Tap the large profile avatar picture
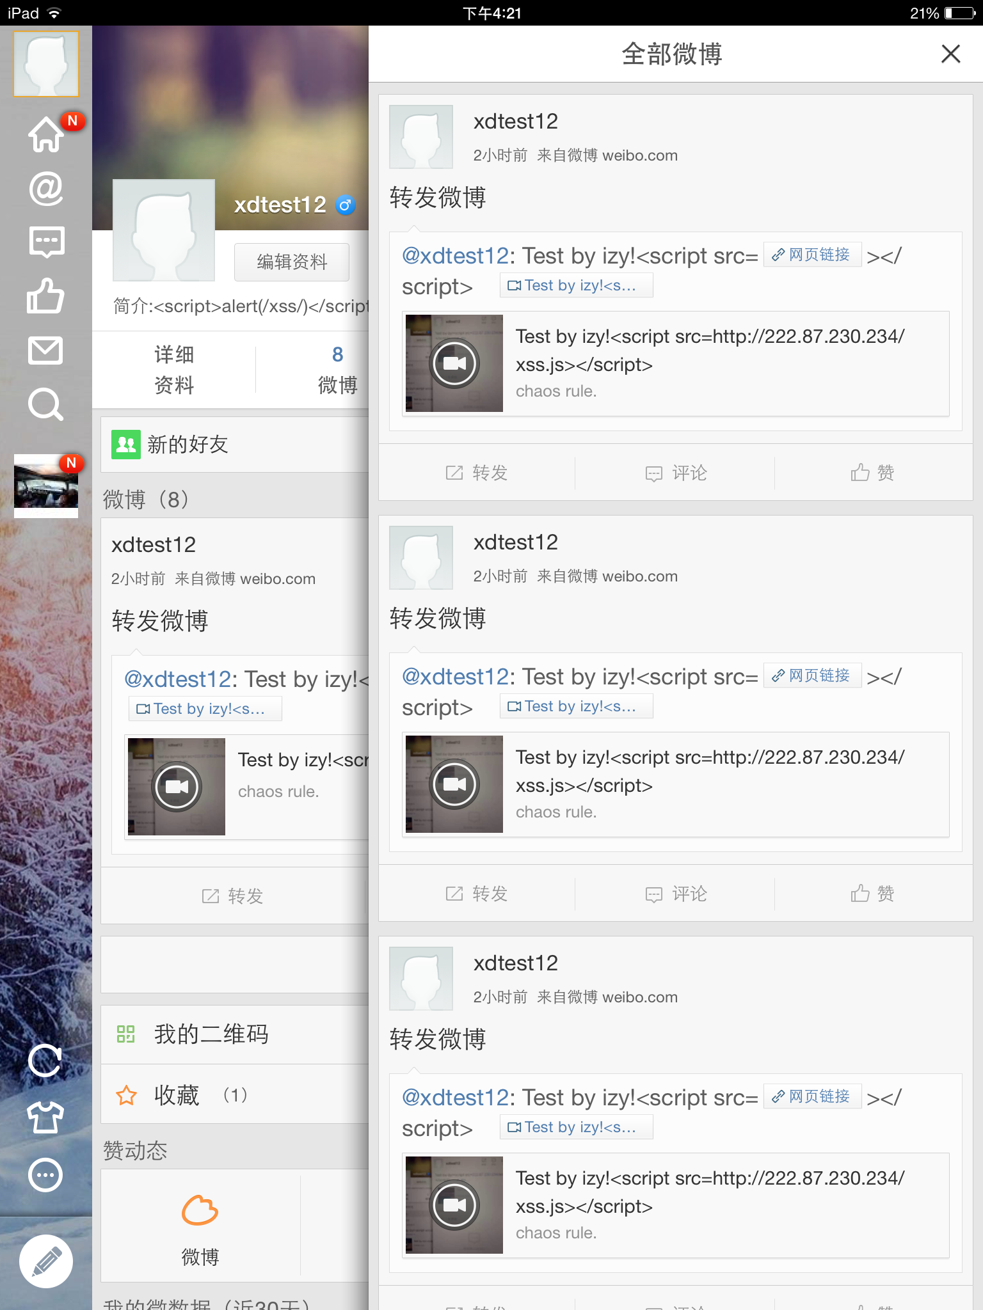Screen dimensions: 983x1310 click(164, 230)
